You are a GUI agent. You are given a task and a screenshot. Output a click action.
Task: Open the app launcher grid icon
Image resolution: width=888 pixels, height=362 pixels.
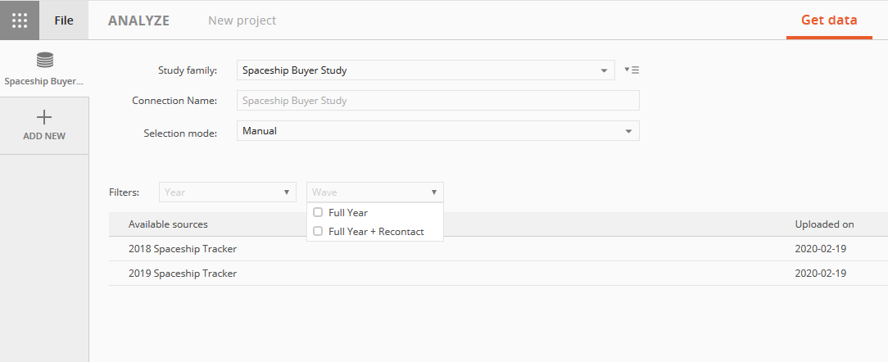pyautogui.click(x=20, y=20)
